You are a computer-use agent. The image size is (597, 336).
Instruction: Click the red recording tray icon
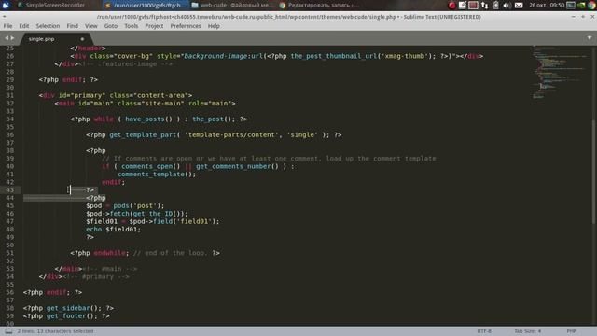pyautogui.click(x=451, y=5)
